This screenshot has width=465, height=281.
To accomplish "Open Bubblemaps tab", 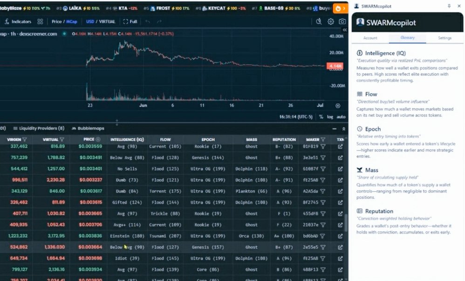I will [88, 128].
